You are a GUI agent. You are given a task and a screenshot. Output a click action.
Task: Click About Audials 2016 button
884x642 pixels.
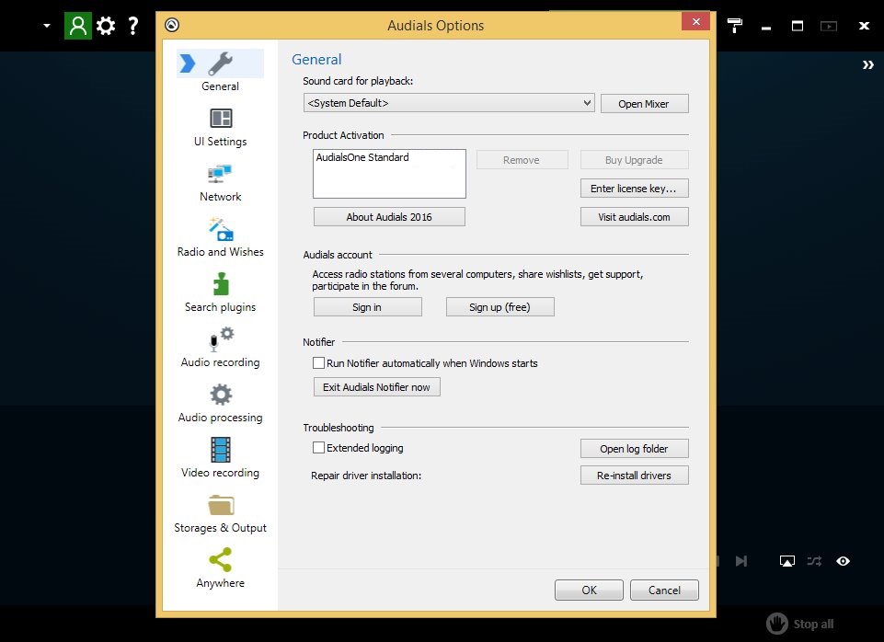(x=389, y=217)
